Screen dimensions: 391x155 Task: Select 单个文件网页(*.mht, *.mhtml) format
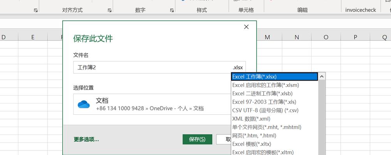point(275,127)
